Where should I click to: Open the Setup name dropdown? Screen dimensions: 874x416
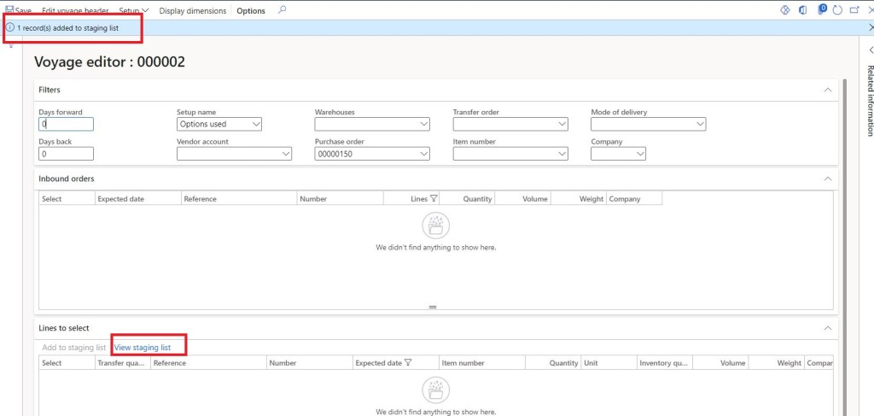tap(218, 124)
